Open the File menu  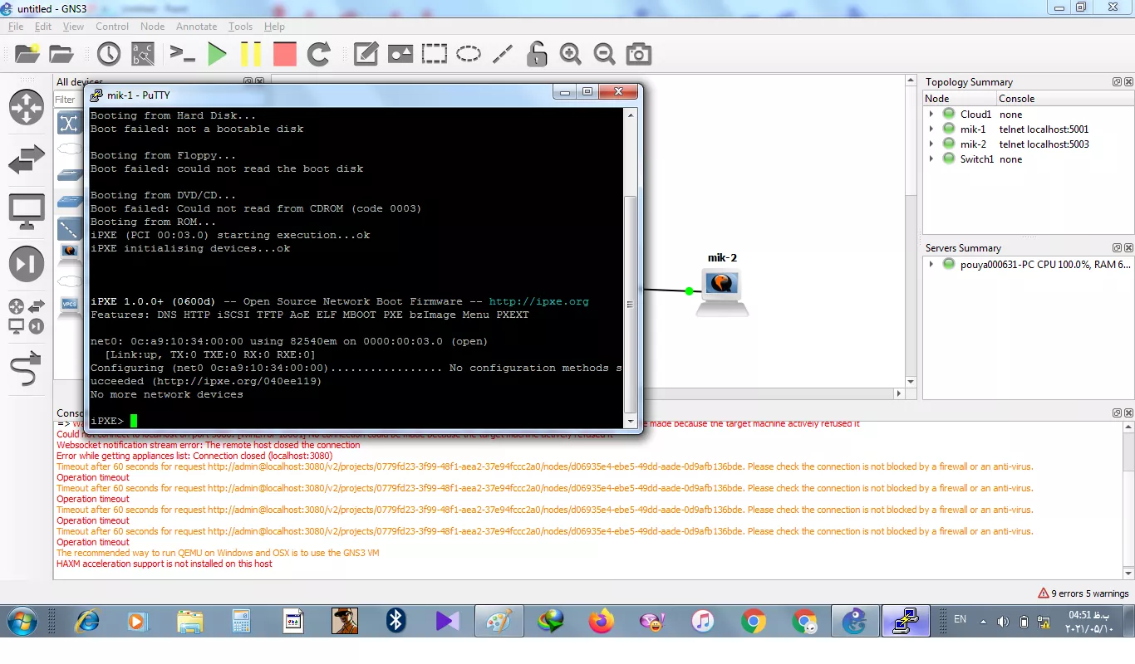[x=16, y=27]
